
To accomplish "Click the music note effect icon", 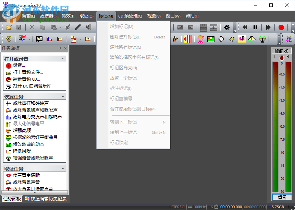I will pos(242,39).
